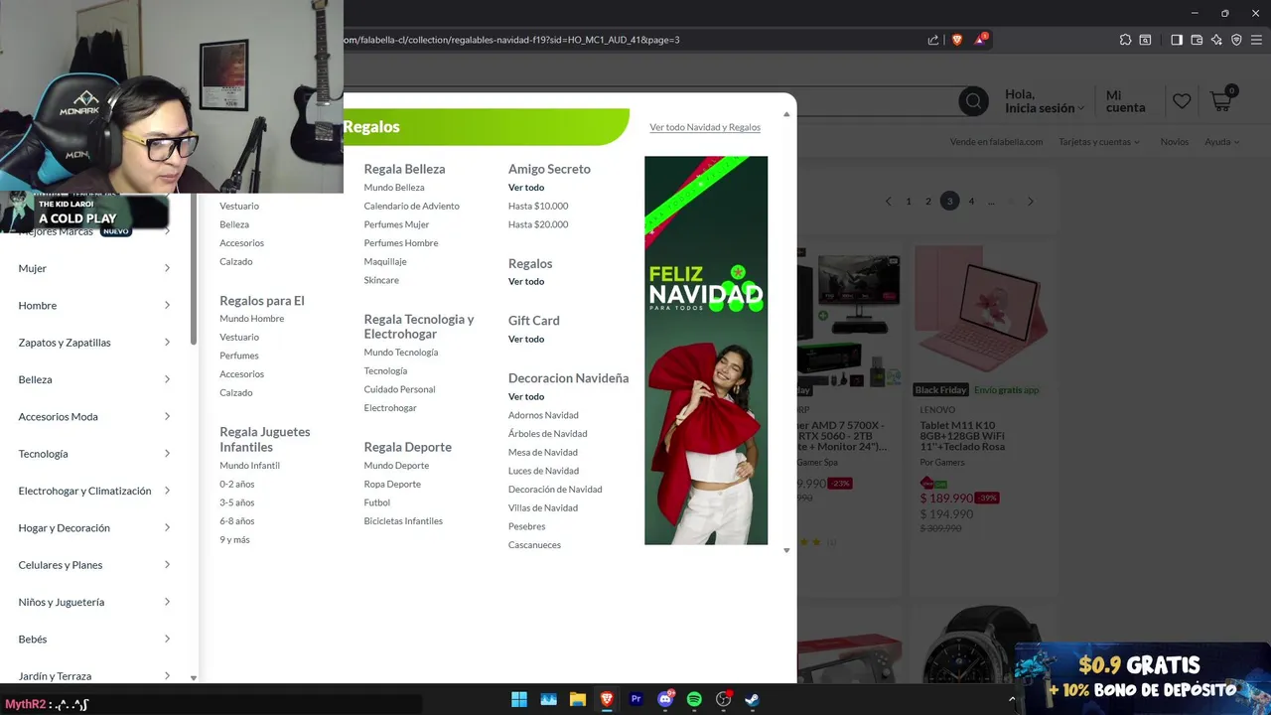Expand the Hombre category
The width and height of the screenshot is (1271, 715).
point(167,306)
